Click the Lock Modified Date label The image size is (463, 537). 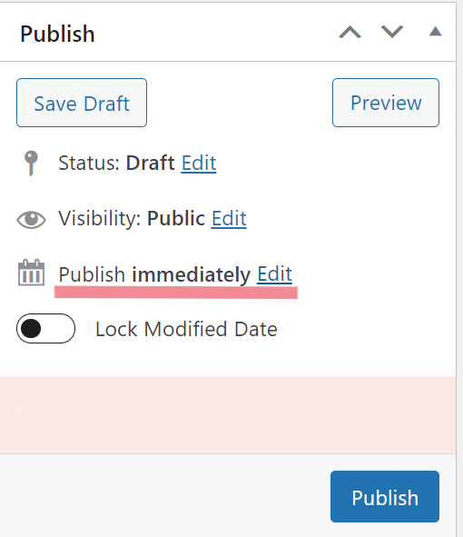tap(186, 329)
